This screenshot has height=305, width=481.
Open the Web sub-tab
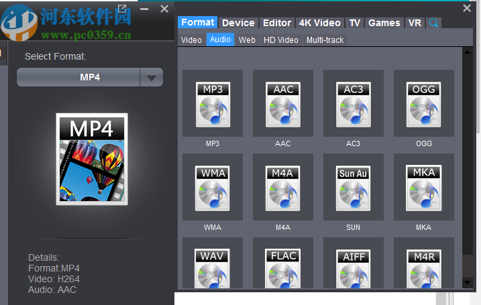pyautogui.click(x=247, y=40)
